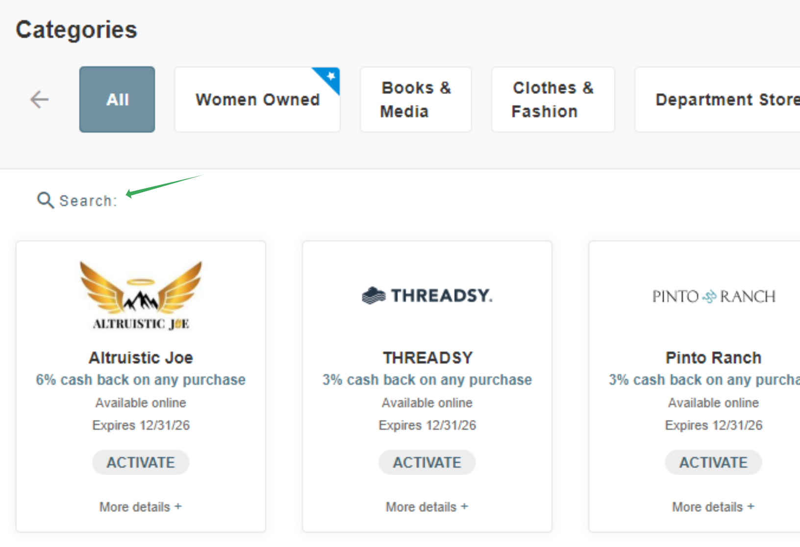The image size is (800, 547).
Task: Click the back arrow beside categories
Action: [39, 100]
